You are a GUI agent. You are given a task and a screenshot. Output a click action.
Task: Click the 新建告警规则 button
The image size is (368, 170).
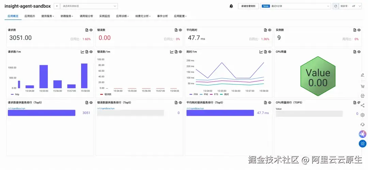[248, 6]
